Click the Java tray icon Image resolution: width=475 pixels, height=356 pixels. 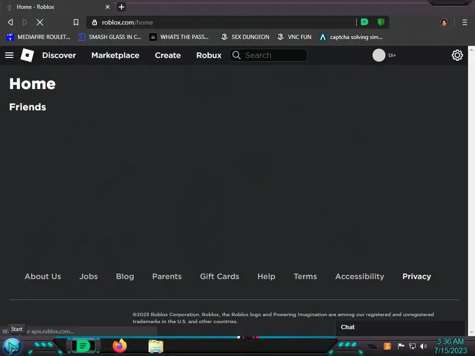pyautogui.click(x=387, y=346)
